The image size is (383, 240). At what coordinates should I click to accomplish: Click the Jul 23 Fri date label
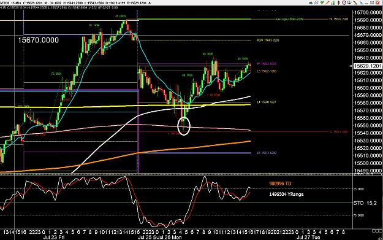coord(54,238)
